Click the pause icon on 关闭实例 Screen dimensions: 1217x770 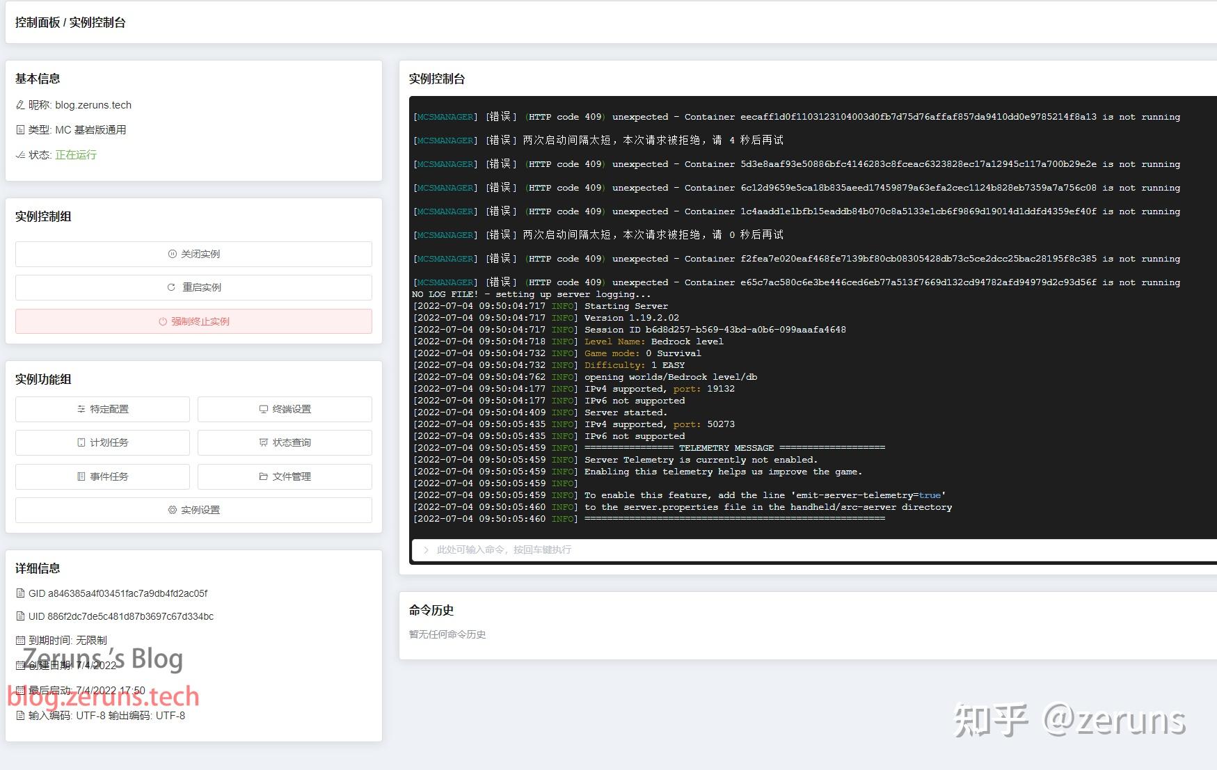point(173,254)
